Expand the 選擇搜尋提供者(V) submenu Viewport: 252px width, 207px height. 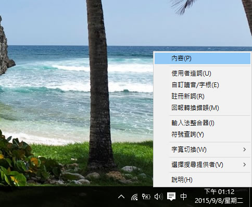(203, 165)
